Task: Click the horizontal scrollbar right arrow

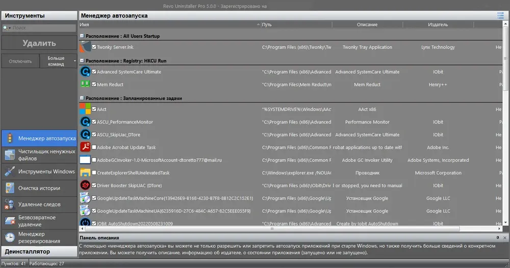Action: [500, 229]
